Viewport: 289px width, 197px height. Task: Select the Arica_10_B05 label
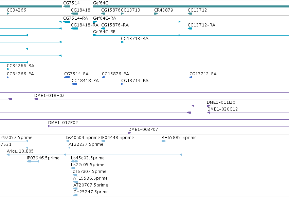tap(20, 151)
